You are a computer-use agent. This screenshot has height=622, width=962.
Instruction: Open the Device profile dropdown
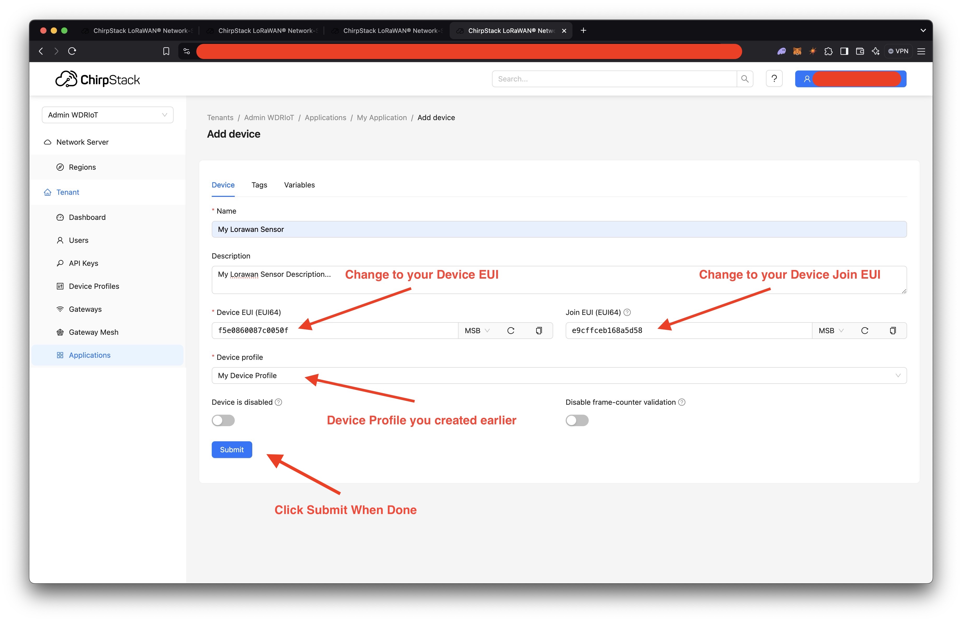559,375
